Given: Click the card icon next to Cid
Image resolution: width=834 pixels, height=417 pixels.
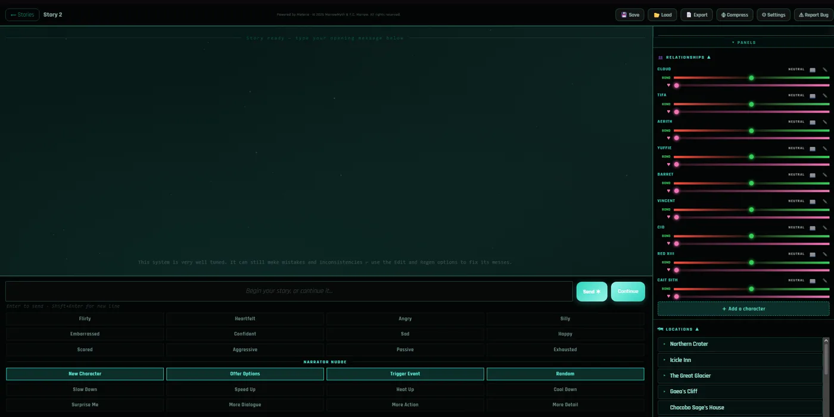Looking at the screenshot, I should (x=813, y=228).
